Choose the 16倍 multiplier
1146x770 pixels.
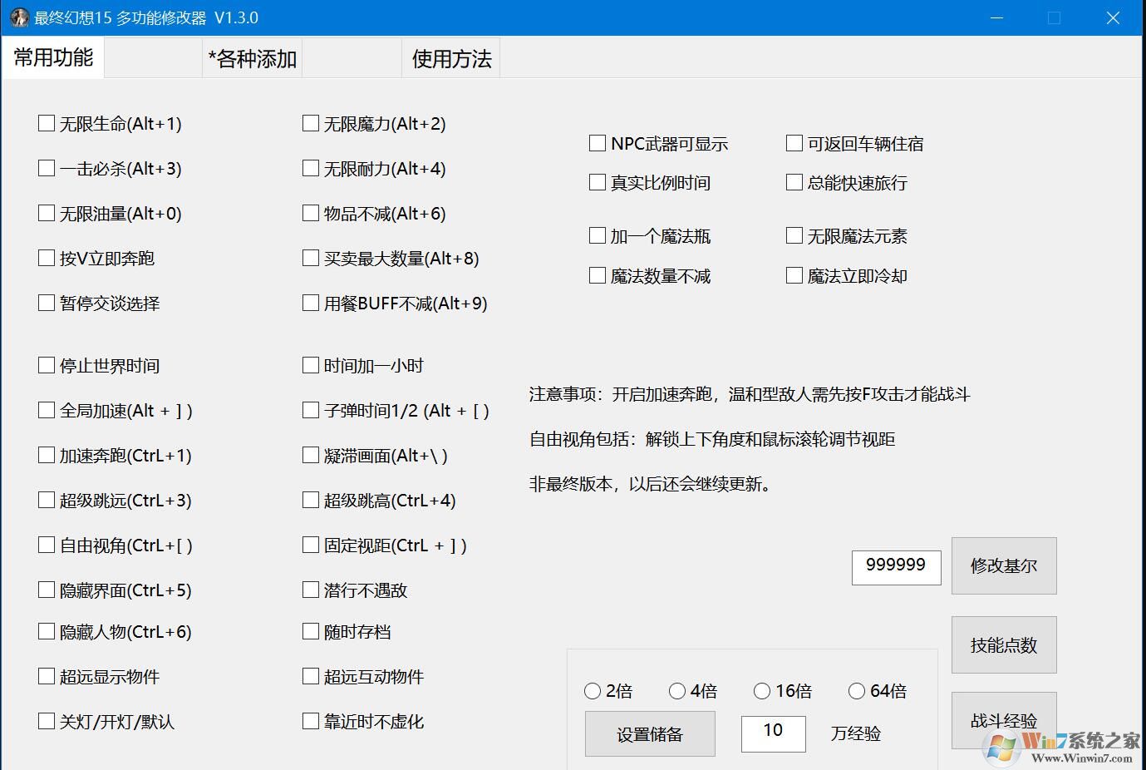coord(762,690)
